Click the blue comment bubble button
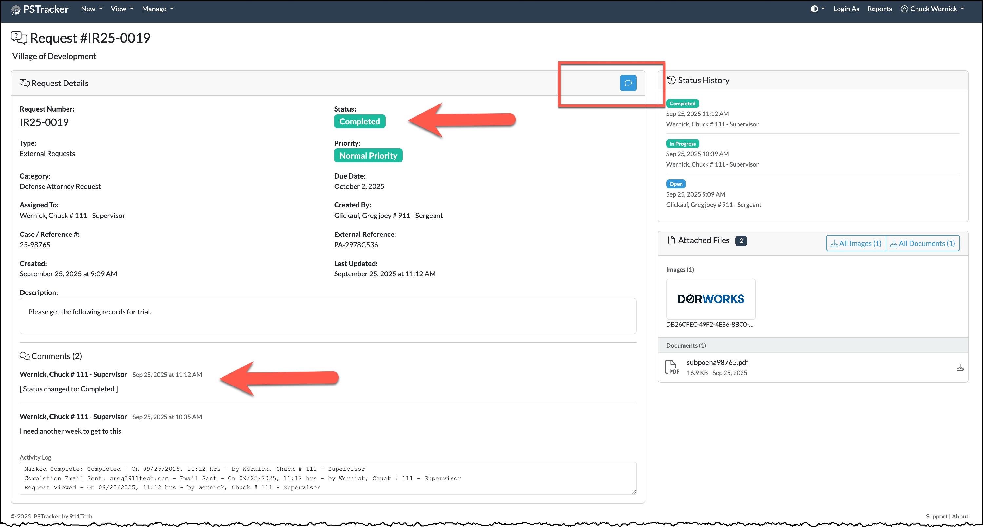Viewport: 983px width, 527px height. [628, 83]
